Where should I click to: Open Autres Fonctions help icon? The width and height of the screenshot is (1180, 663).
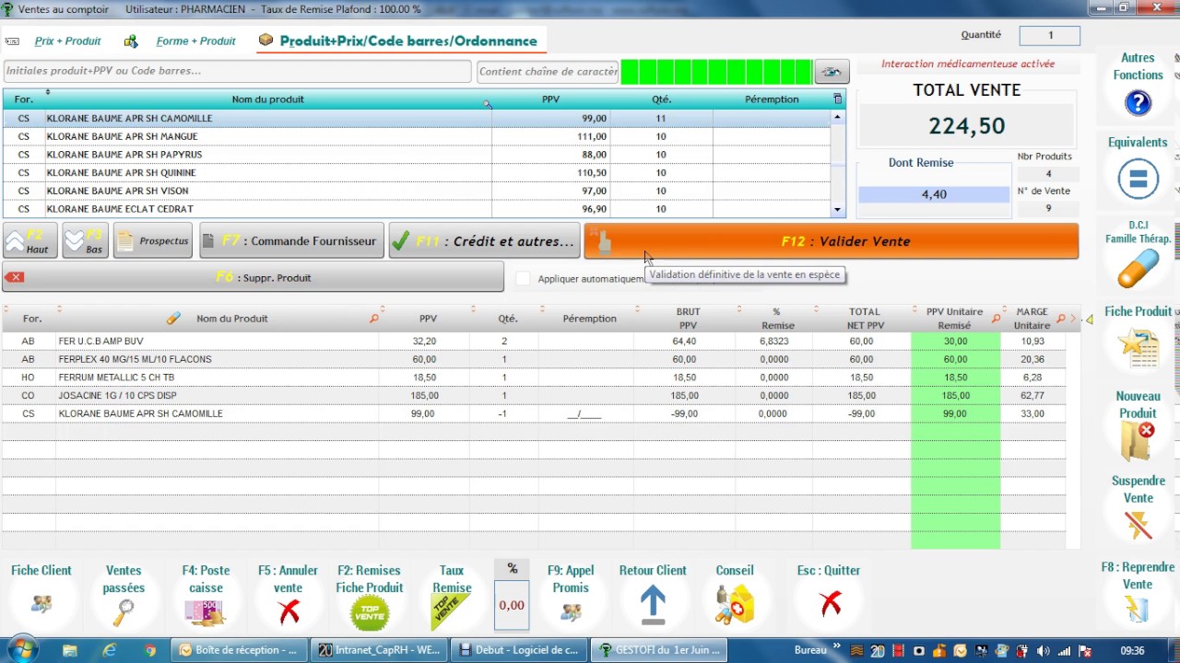point(1138,103)
